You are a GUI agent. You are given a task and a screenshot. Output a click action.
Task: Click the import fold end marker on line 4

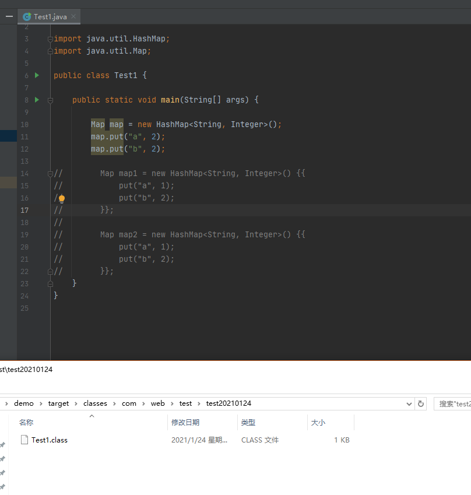coord(50,51)
